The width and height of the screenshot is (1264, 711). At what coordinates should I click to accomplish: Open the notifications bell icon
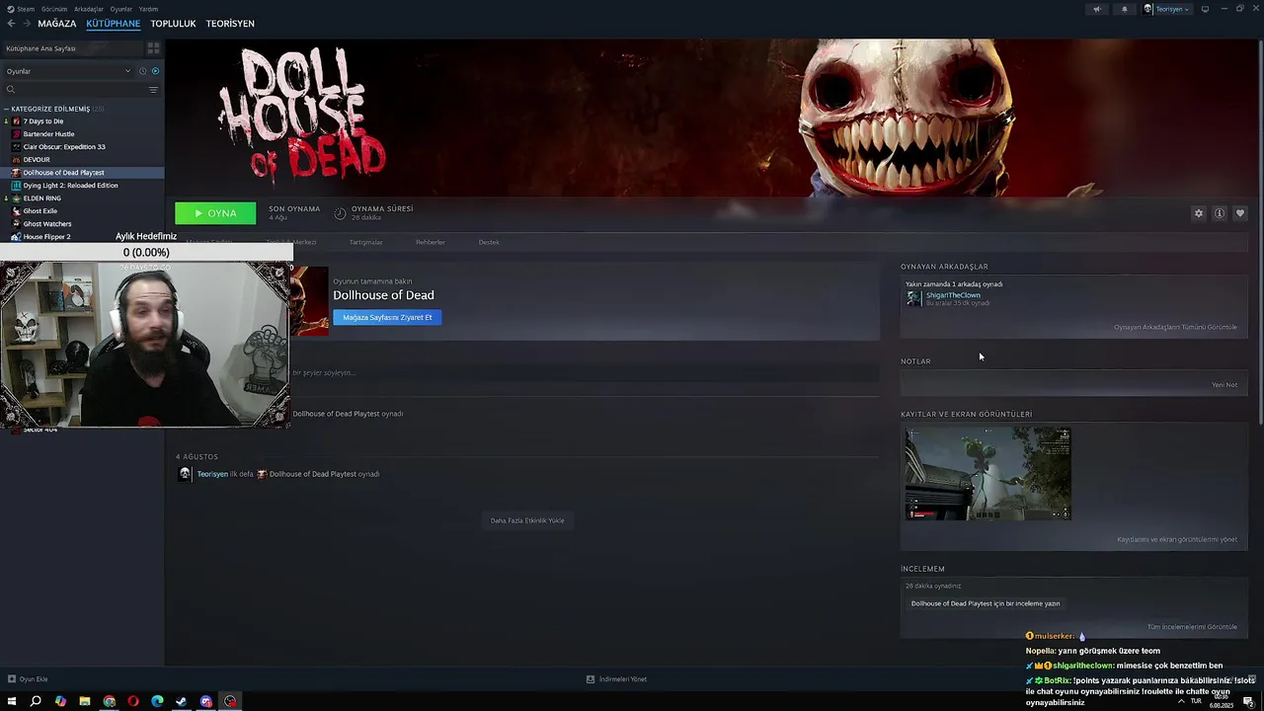1124,9
